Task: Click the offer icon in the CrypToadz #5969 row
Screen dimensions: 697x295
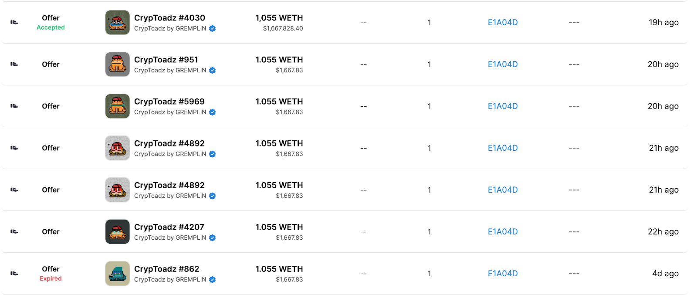Action: click(x=14, y=106)
